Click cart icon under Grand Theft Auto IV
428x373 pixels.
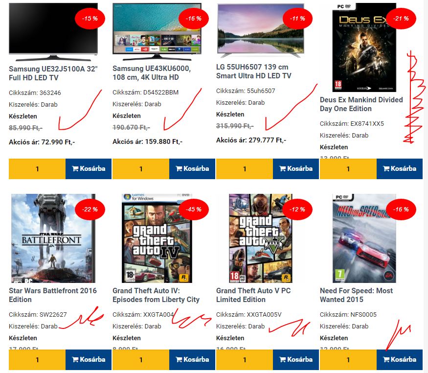click(x=179, y=359)
